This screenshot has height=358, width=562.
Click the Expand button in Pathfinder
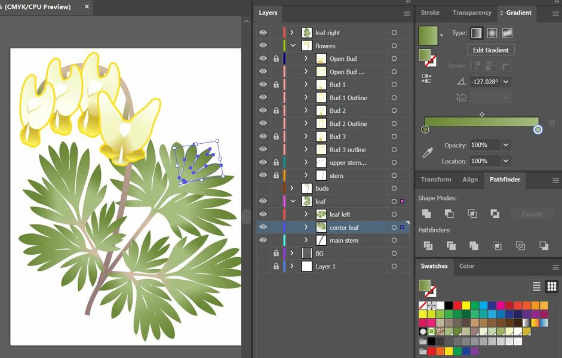point(532,213)
